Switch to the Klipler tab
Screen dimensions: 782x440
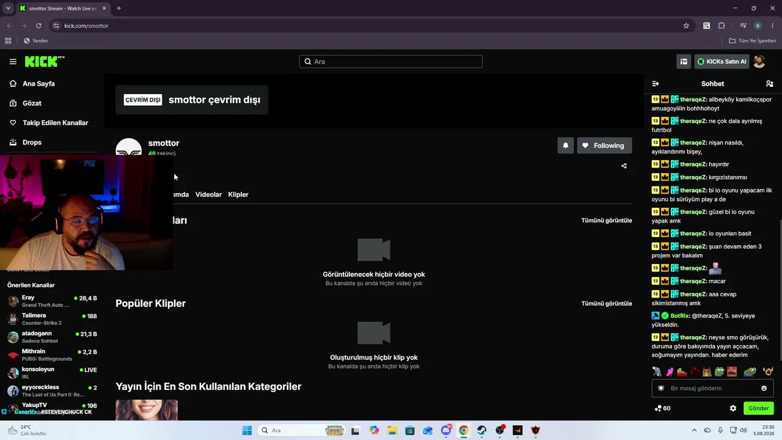[238, 194]
